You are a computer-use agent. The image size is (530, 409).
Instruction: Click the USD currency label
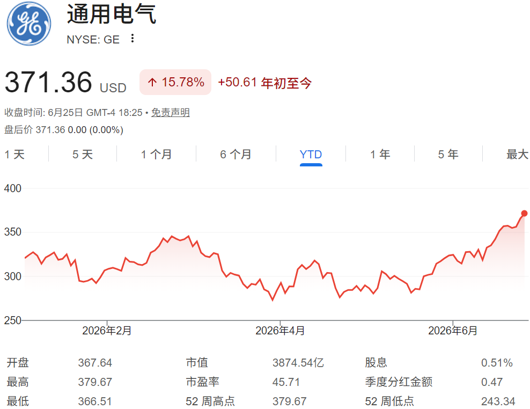click(113, 88)
